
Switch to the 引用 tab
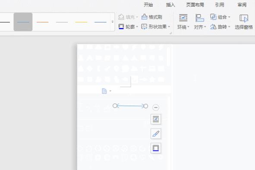(220, 5)
